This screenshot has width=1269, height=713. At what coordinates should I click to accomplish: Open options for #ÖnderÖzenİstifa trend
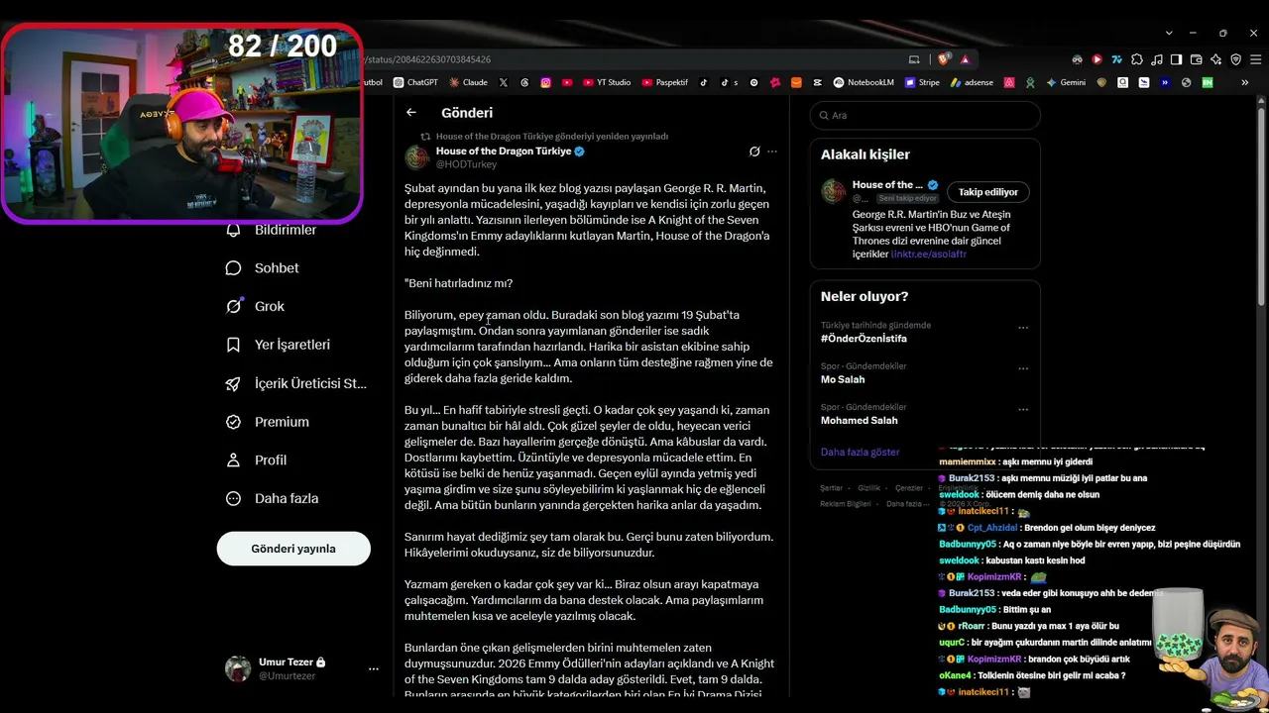point(1023,328)
